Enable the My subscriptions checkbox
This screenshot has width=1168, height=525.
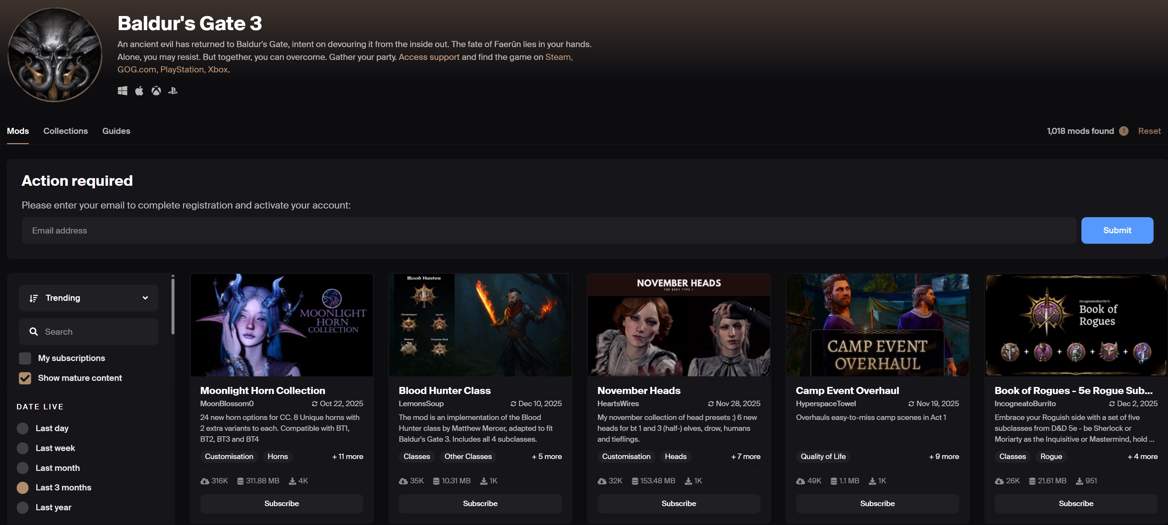25,358
